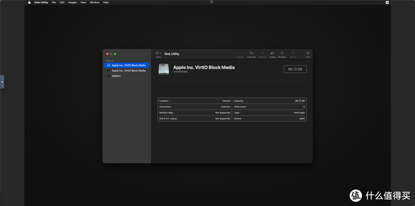Open the View menu in menu bar

(83, 2)
